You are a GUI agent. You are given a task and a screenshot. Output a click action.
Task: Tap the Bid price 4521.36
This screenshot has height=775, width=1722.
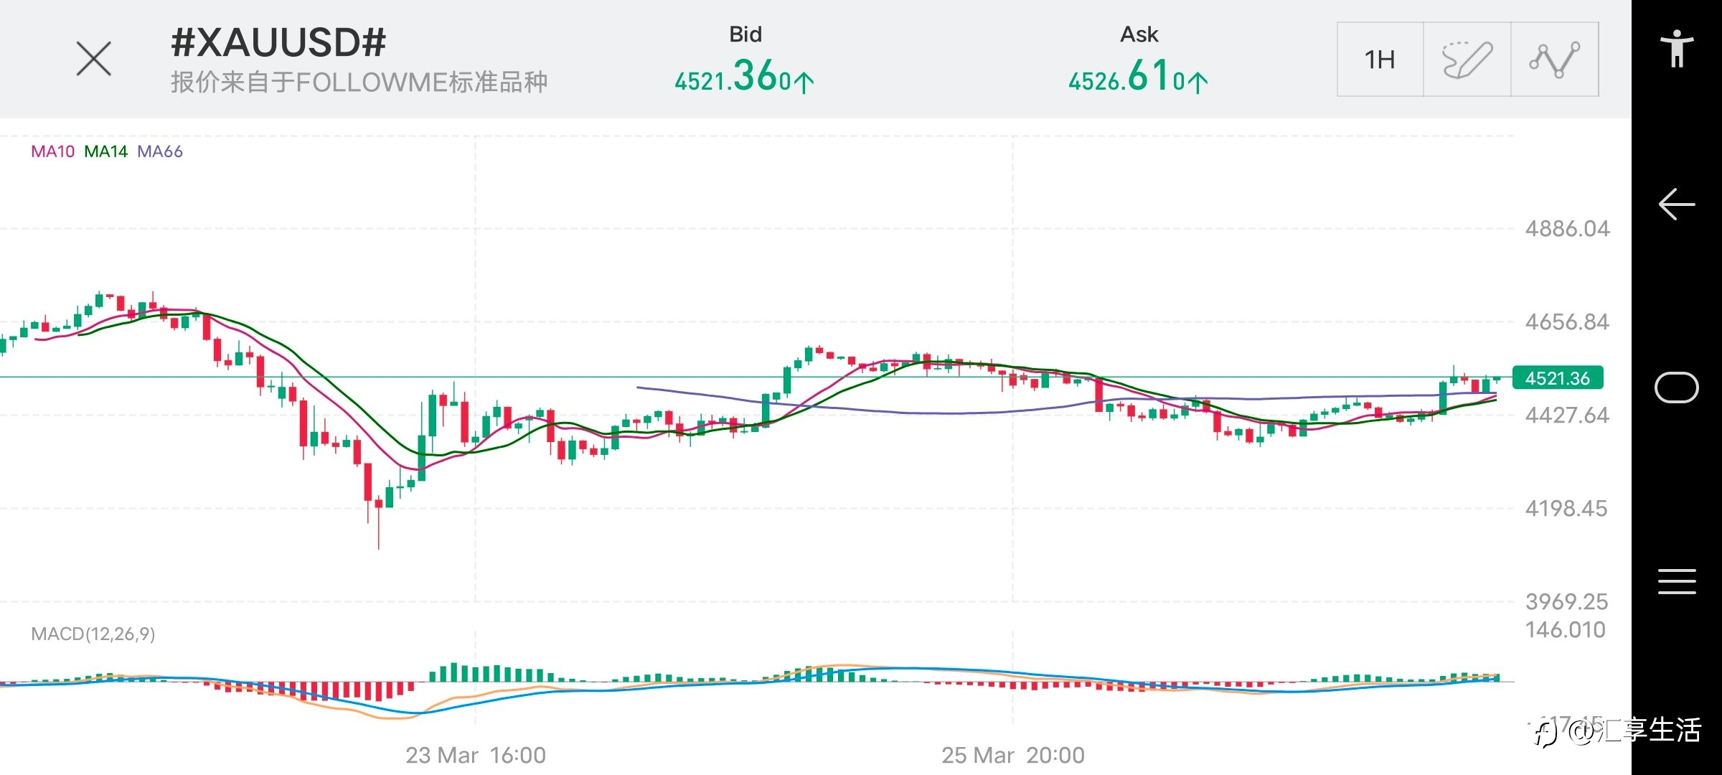pyautogui.click(x=744, y=77)
